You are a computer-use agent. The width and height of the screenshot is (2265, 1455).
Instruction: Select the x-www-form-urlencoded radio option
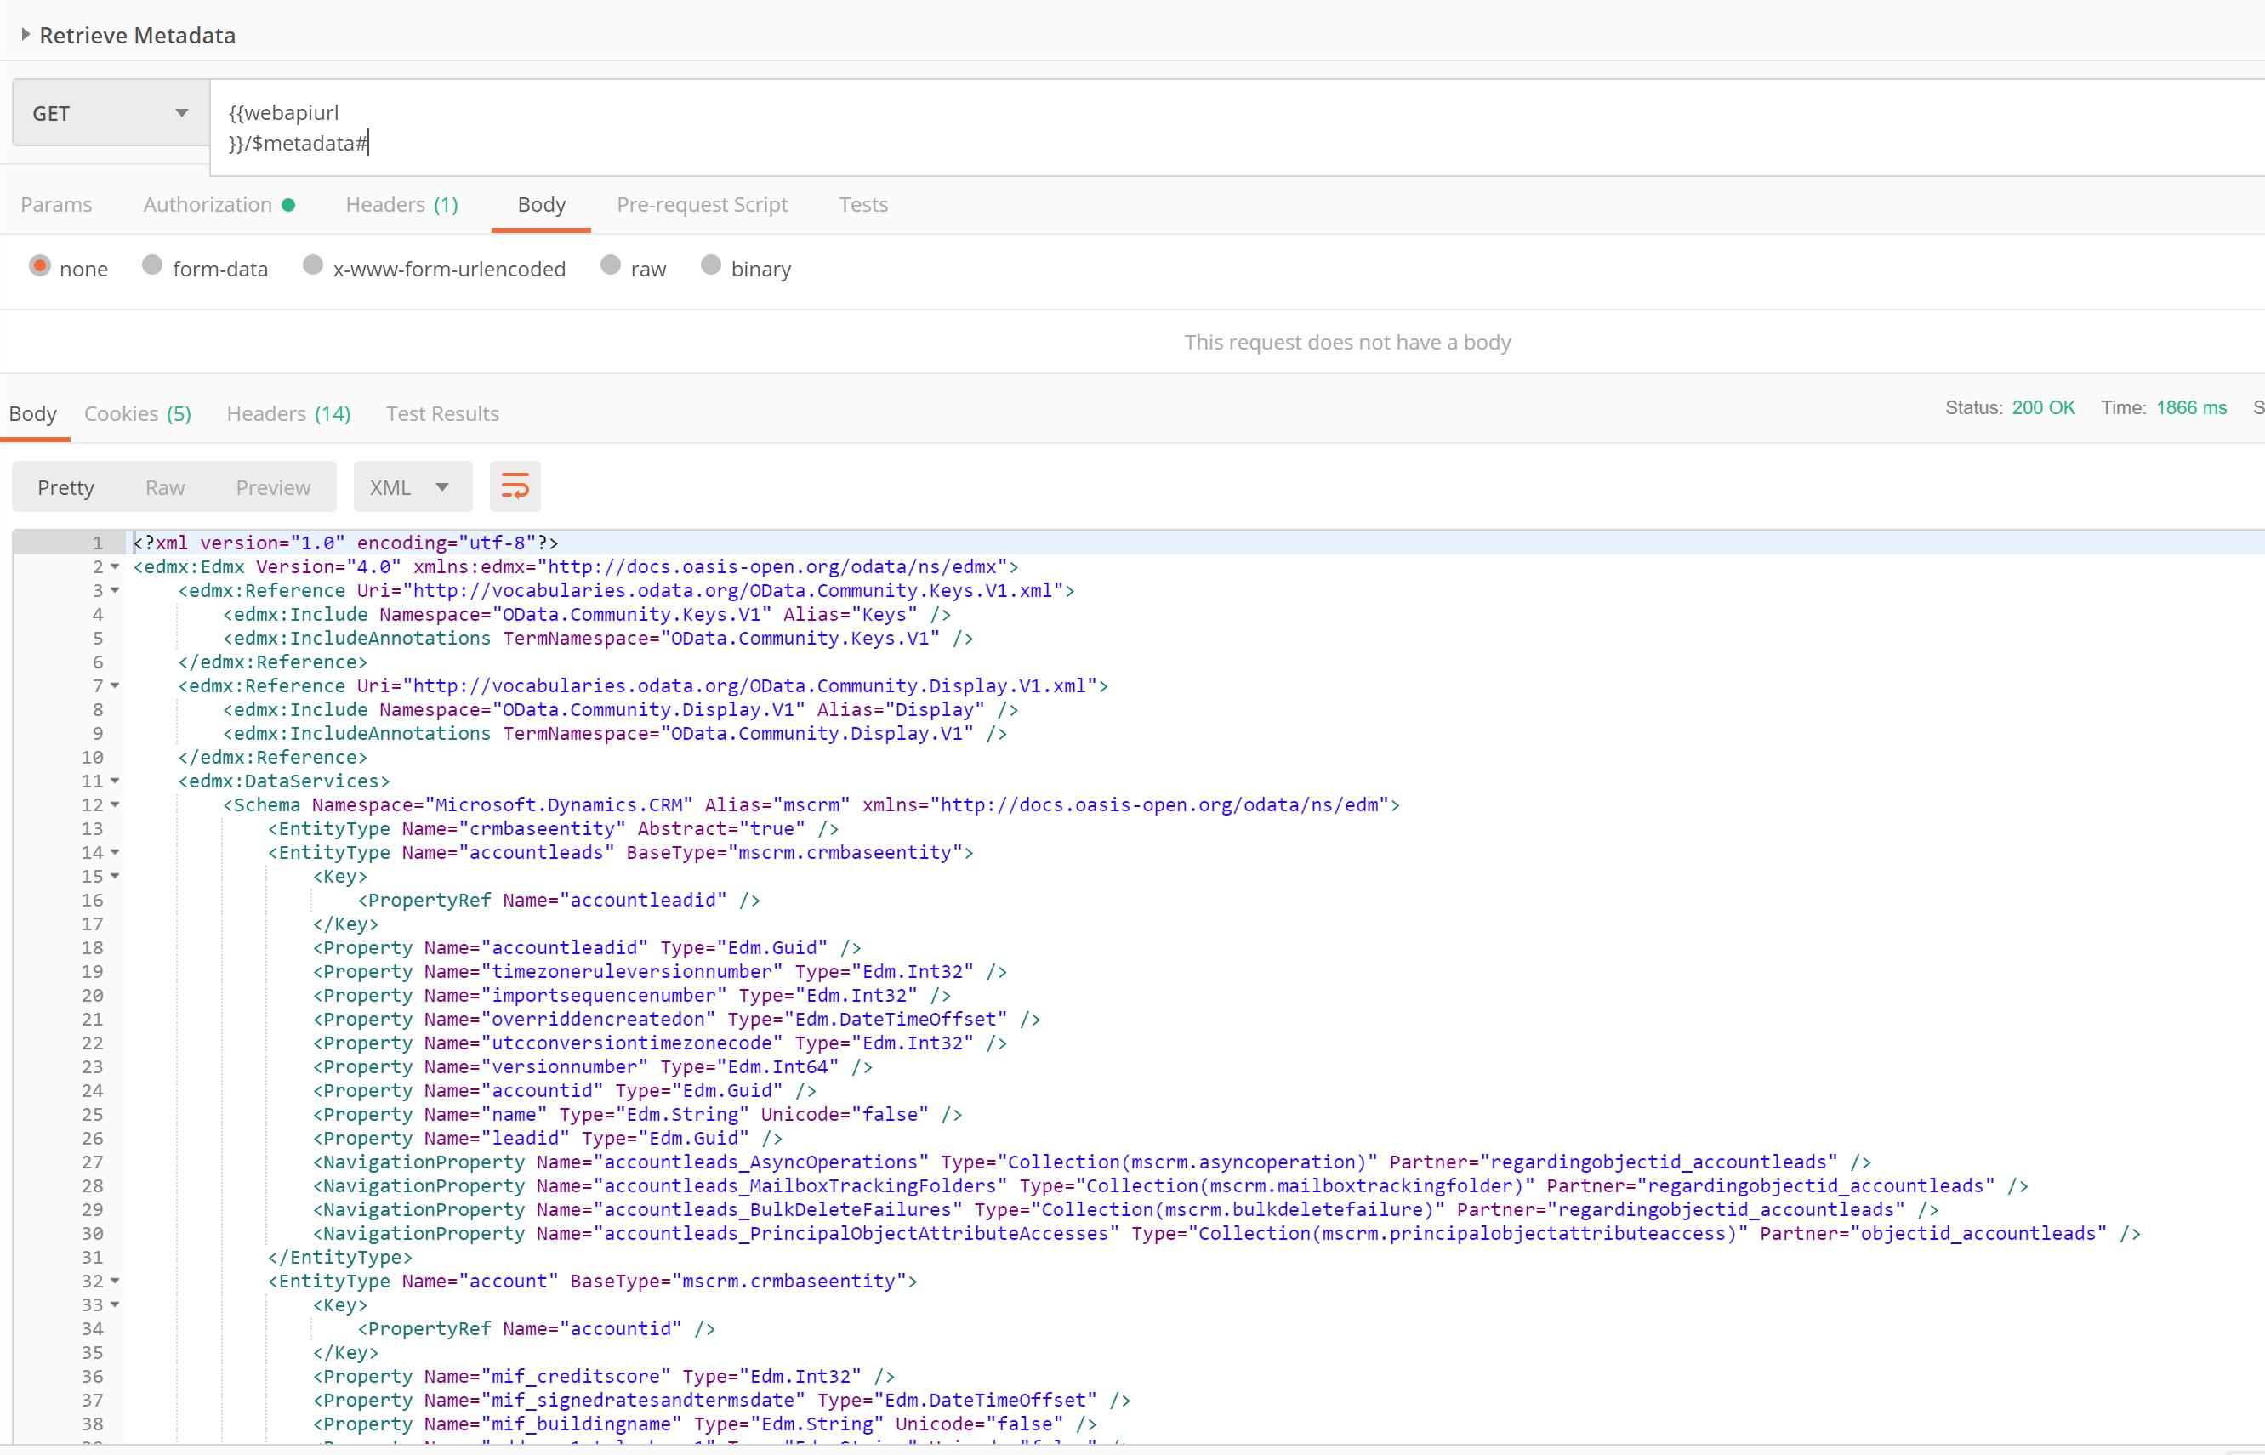(313, 266)
